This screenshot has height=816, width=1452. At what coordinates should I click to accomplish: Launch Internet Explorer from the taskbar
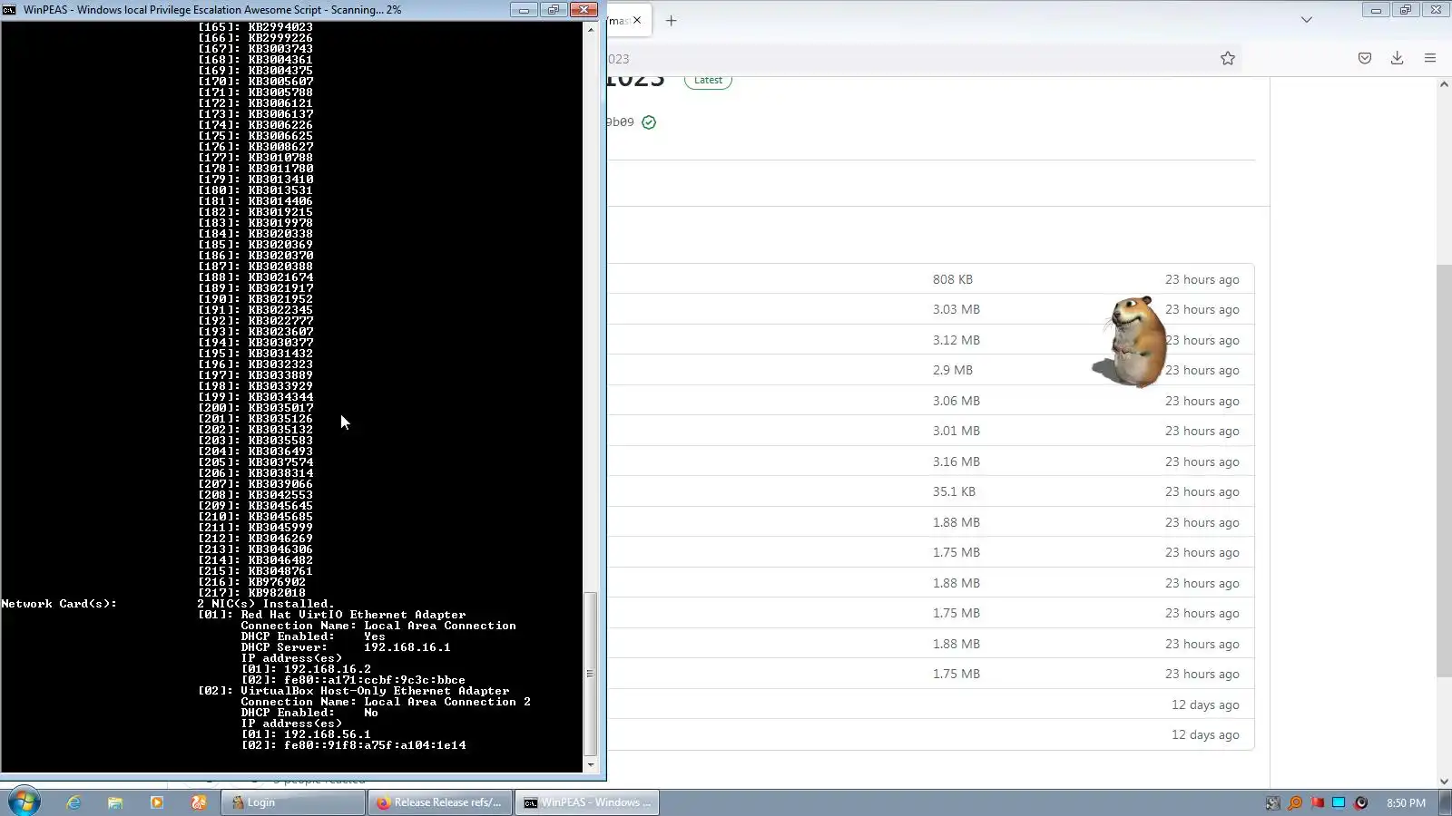coord(74,802)
